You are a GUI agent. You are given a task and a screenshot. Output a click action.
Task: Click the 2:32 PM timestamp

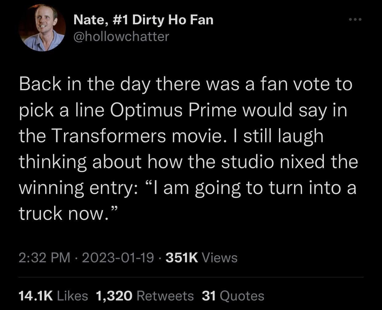[x=44, y=257]
